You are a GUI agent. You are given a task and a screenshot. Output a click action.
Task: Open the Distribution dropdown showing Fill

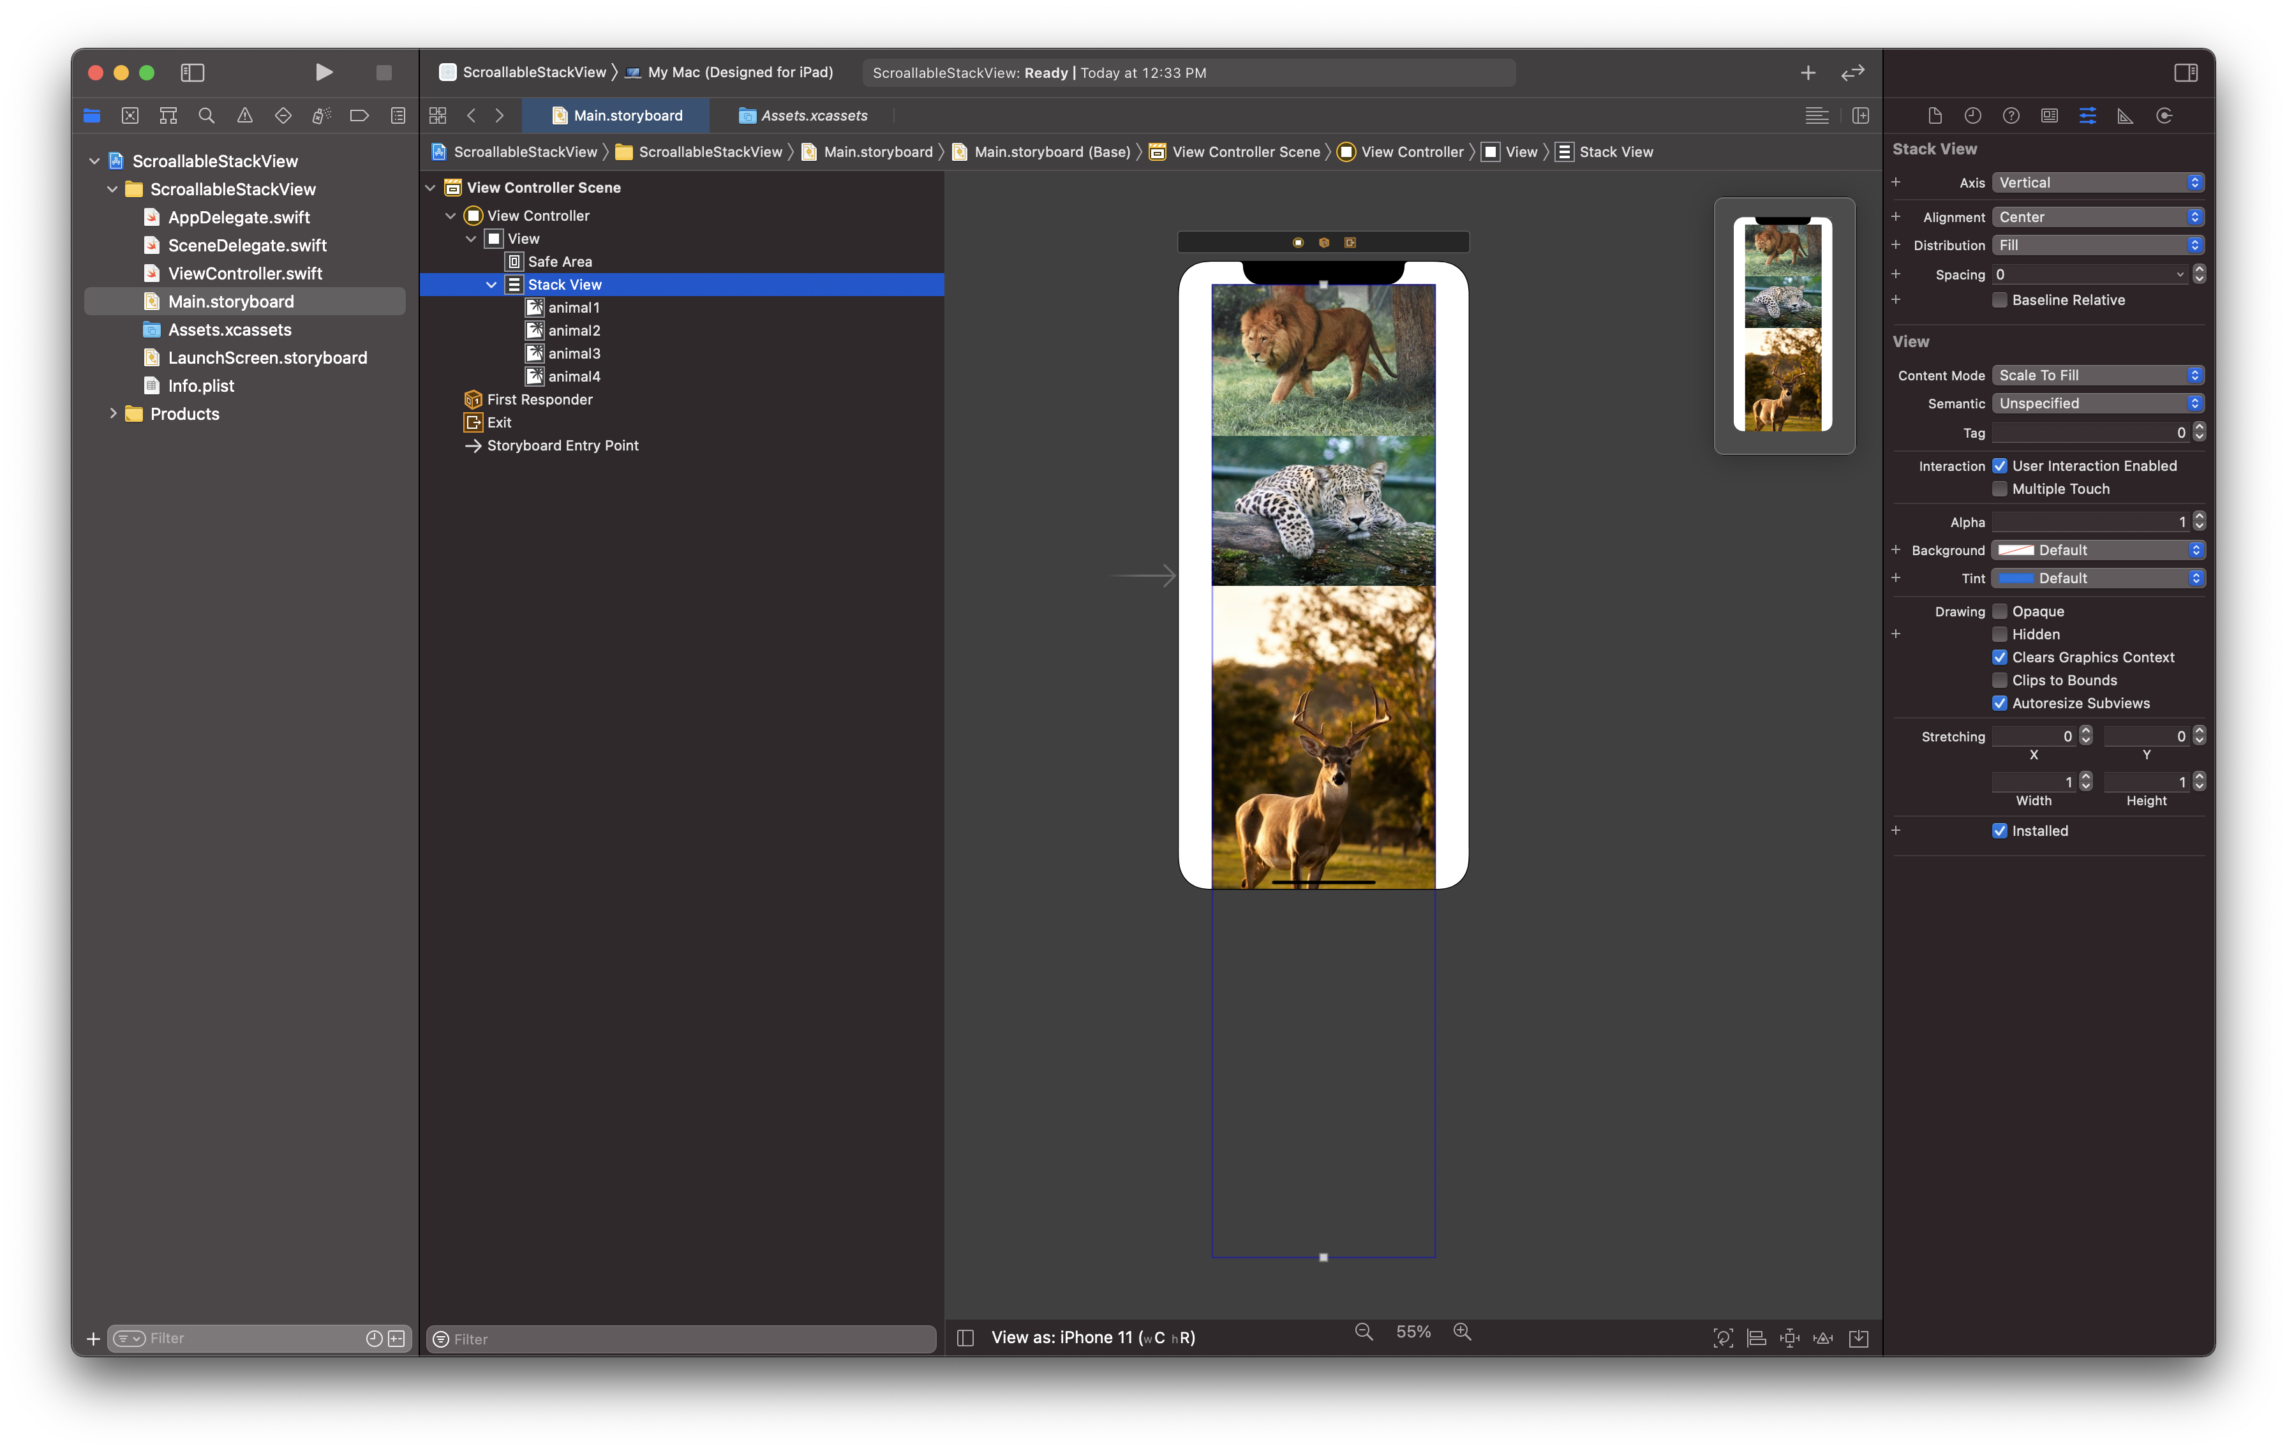click(2097, 245)
